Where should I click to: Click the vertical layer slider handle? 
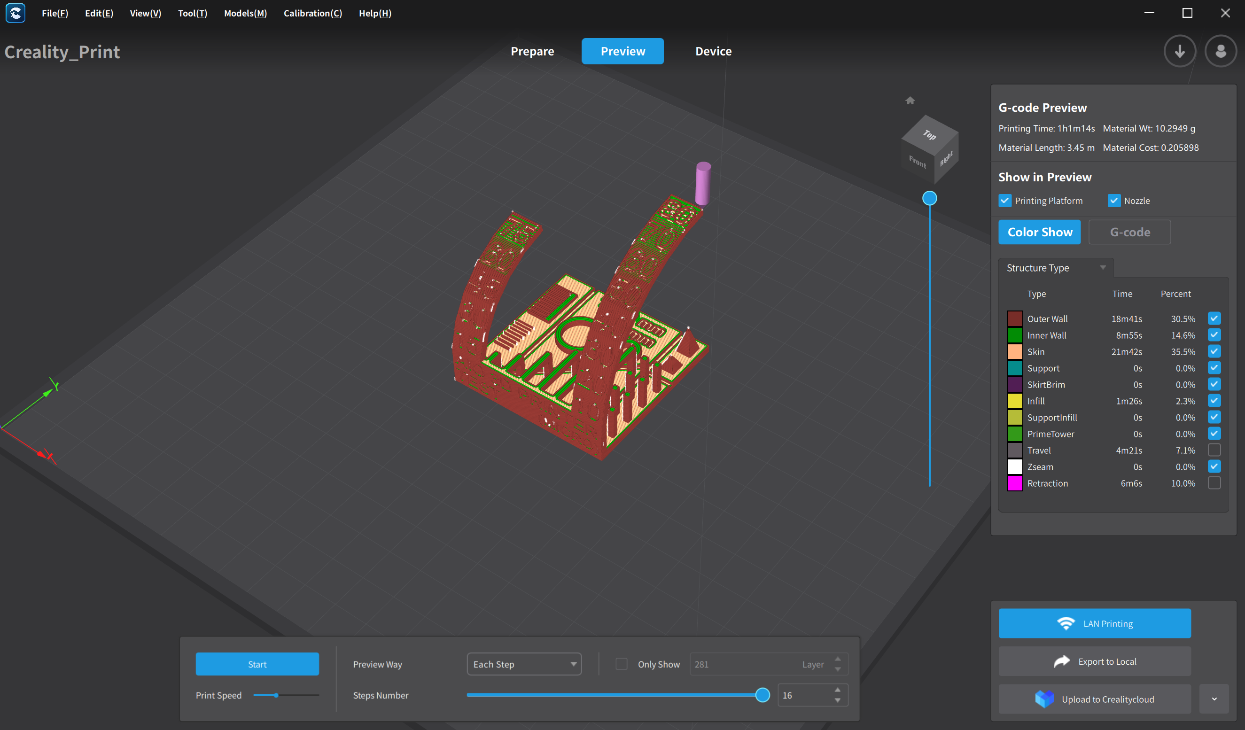point(929,198)
